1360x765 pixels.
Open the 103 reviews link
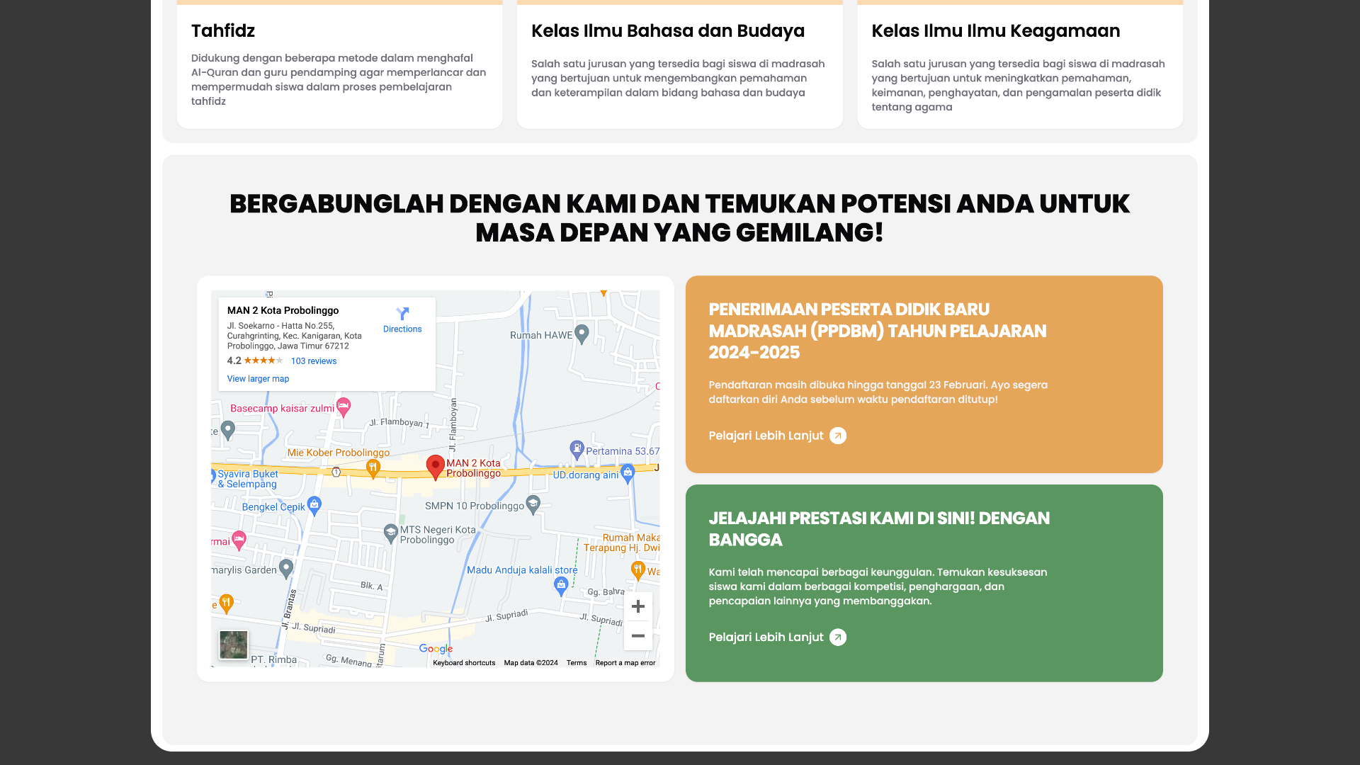pyautogui.click(x=314, y=361)
